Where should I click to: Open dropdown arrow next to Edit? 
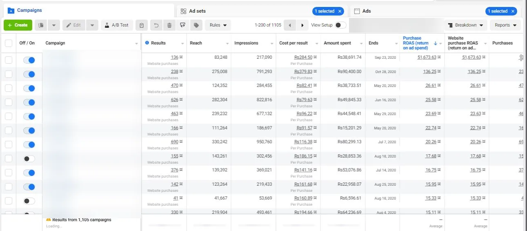(92, 25)
